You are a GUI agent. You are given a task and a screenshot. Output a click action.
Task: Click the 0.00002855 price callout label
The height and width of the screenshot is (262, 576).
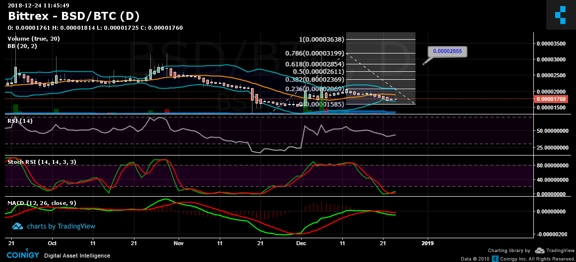pos(447,51)
